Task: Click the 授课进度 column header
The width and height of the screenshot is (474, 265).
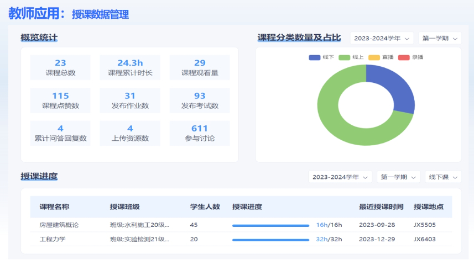Action: [x=247, y=207]
